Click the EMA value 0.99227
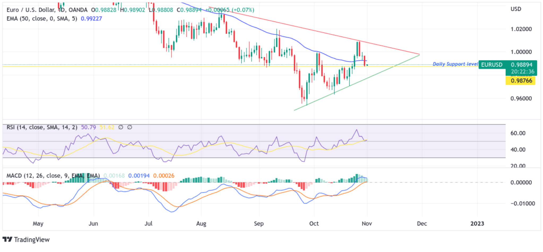Viewport: 543px width, 252px height. click(x=91, y=19)
